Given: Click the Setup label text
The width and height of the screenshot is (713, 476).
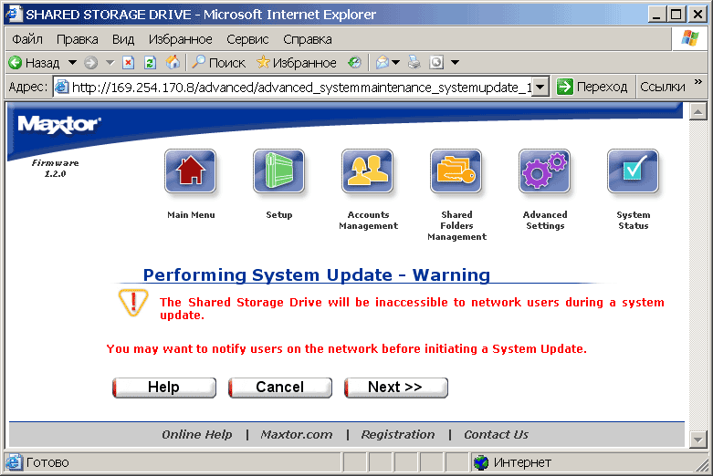Looking at the screenshot, I should coord(279,215).
